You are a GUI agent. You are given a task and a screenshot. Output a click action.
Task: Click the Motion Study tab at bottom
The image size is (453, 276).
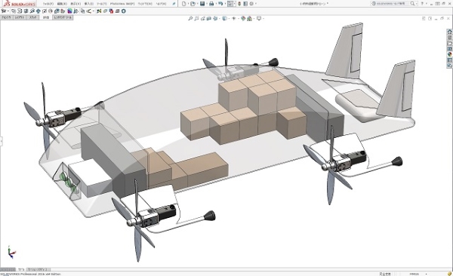pyautogui.click(x=39, y=269)
